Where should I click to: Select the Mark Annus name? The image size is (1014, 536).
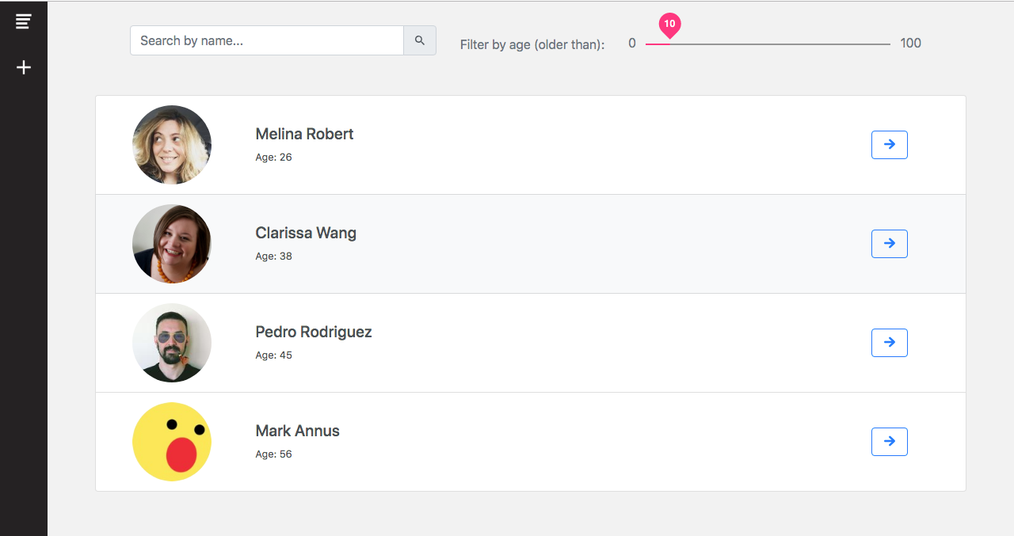tap(297, 431)
